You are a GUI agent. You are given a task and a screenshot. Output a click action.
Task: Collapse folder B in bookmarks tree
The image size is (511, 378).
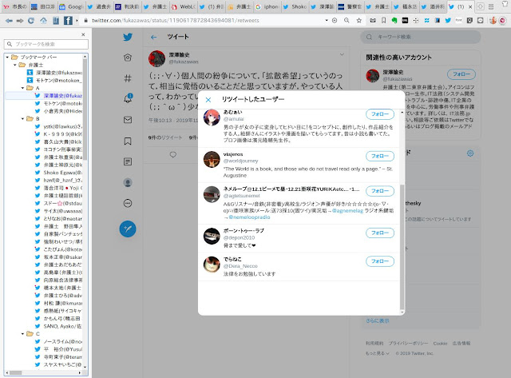coord(22,119)
